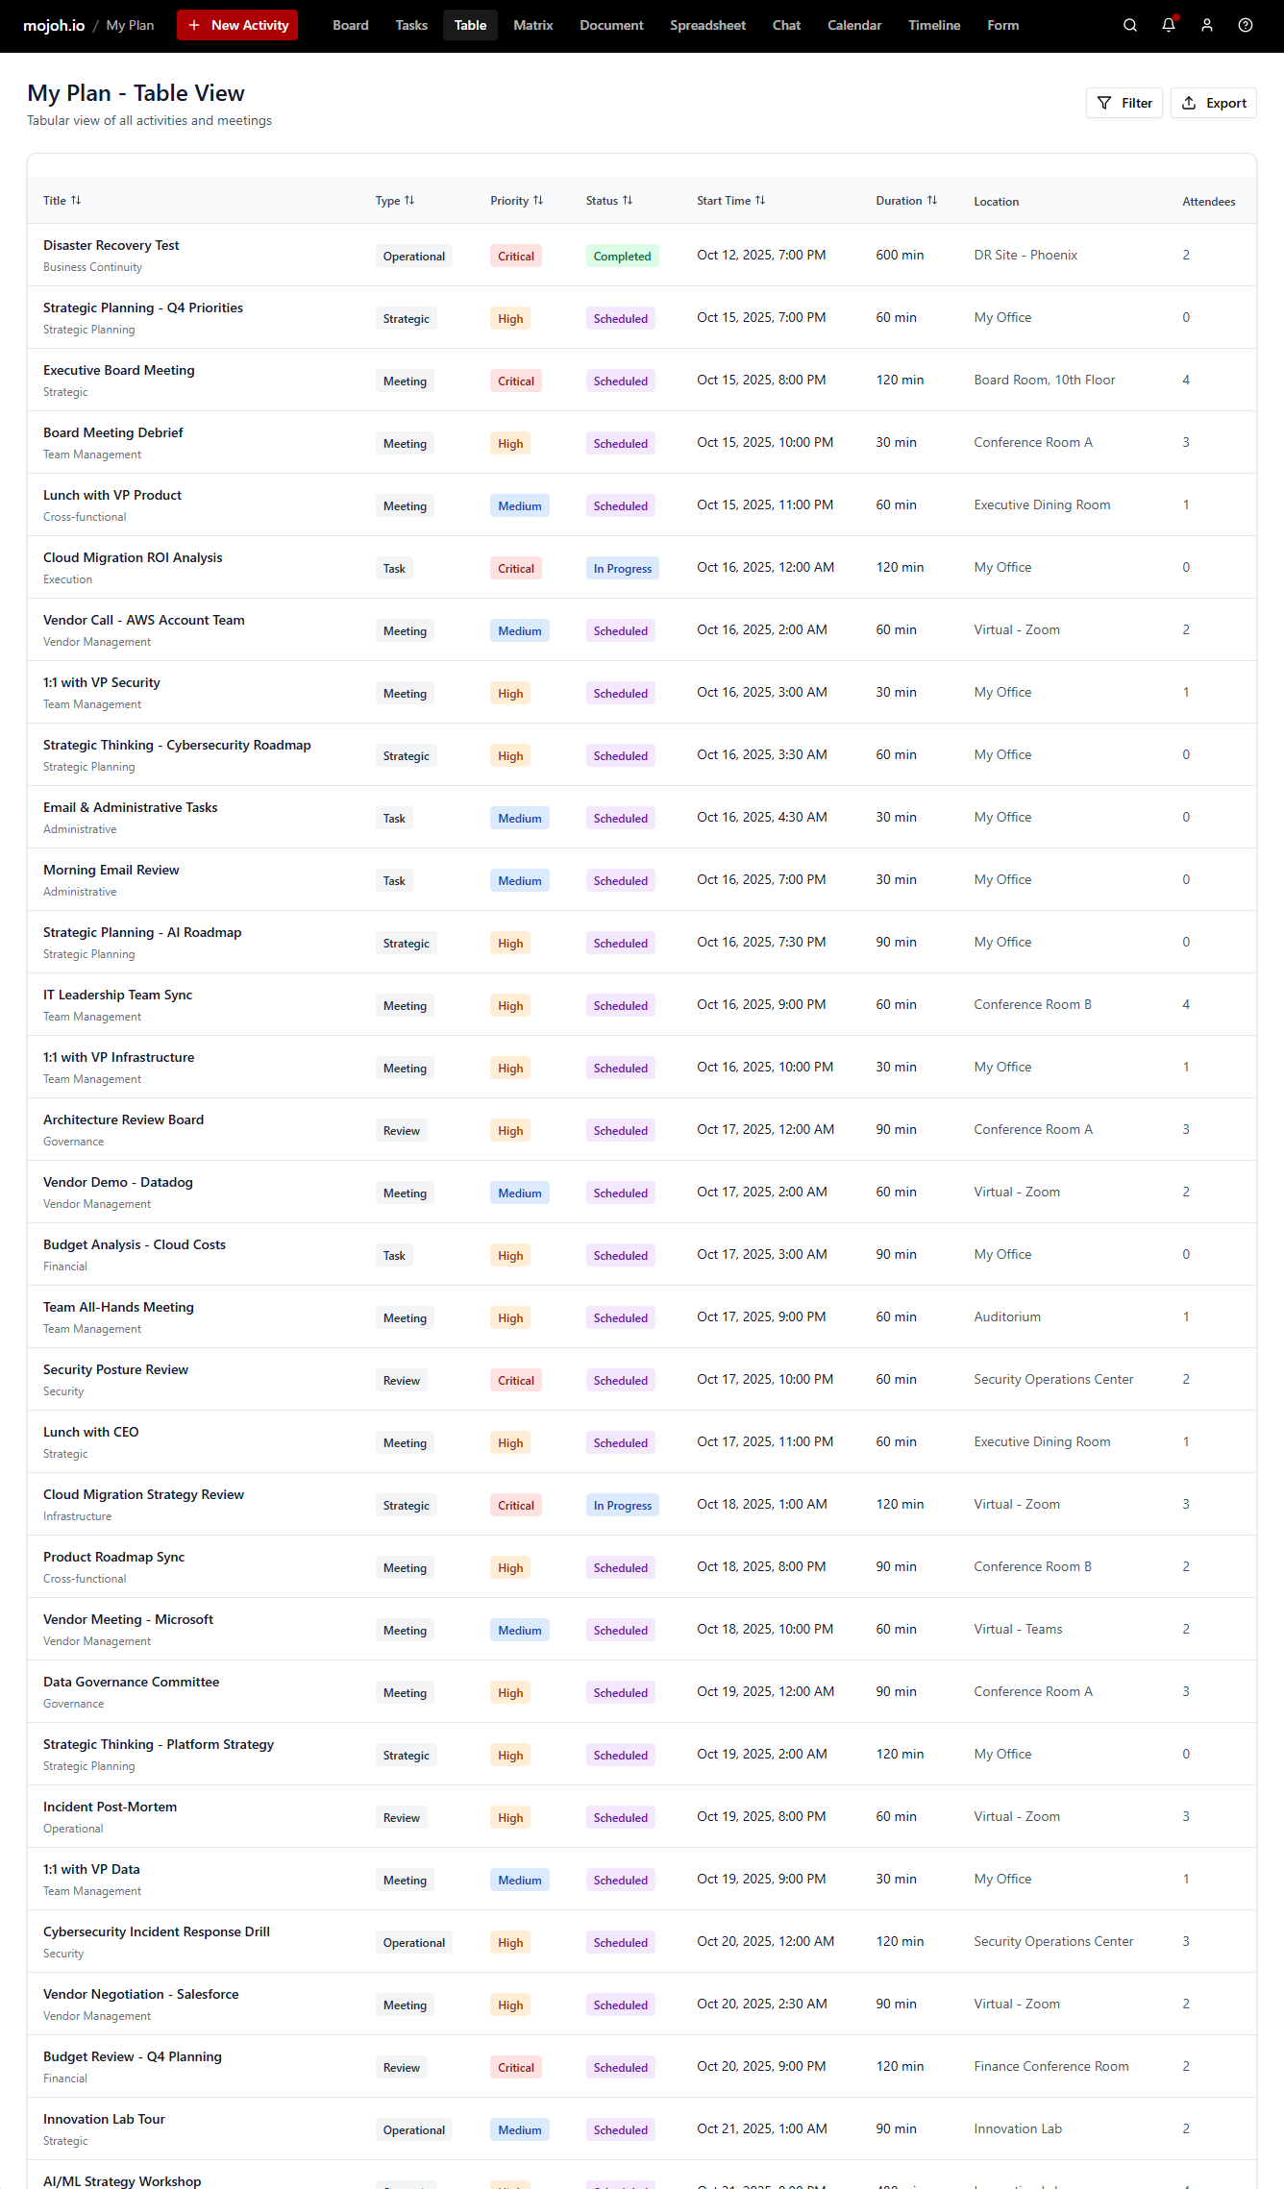The image size is (1284, 2189).
Task: Click the New Activity button
Action: (x=237, y=25)
